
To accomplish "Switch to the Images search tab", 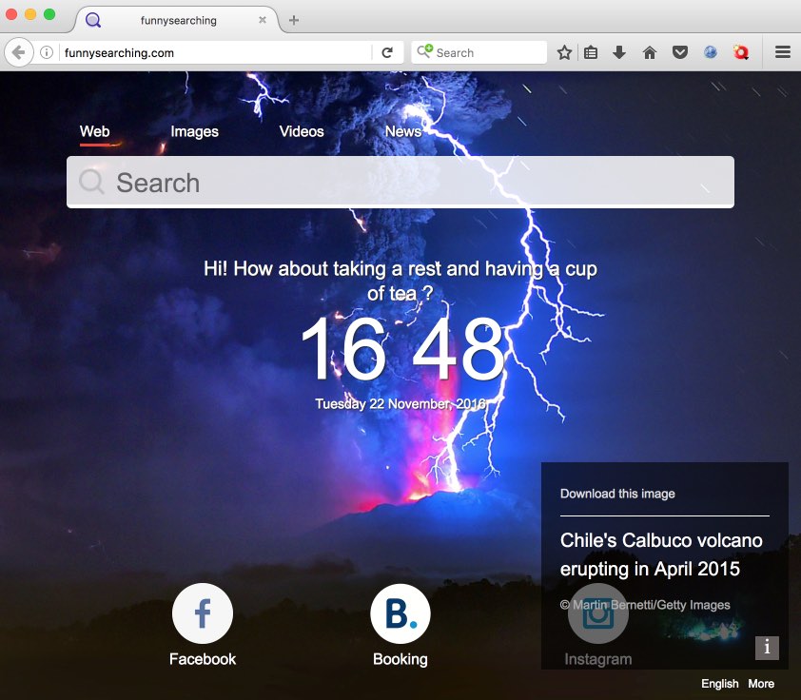I will point(195,132).
